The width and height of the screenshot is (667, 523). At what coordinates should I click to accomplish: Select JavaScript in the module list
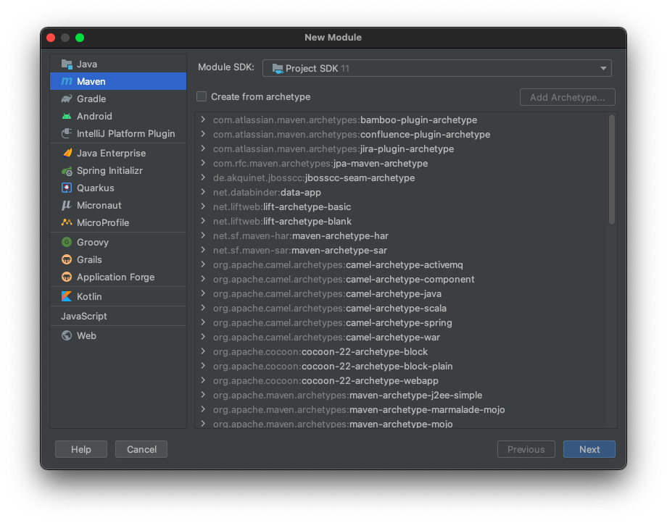click(118, 316)
